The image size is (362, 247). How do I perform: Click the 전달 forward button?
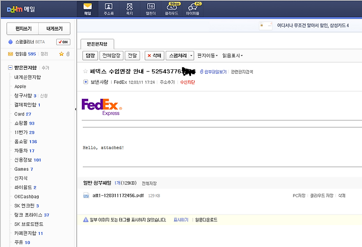(132, 56)
